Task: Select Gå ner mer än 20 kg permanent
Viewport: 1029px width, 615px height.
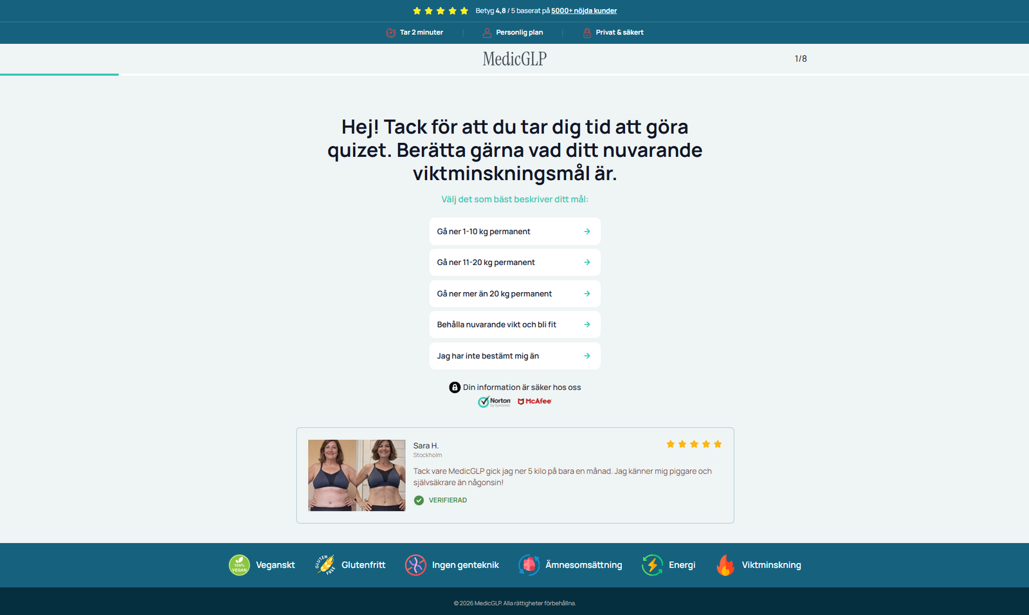Action: click(x=515, y=294)
